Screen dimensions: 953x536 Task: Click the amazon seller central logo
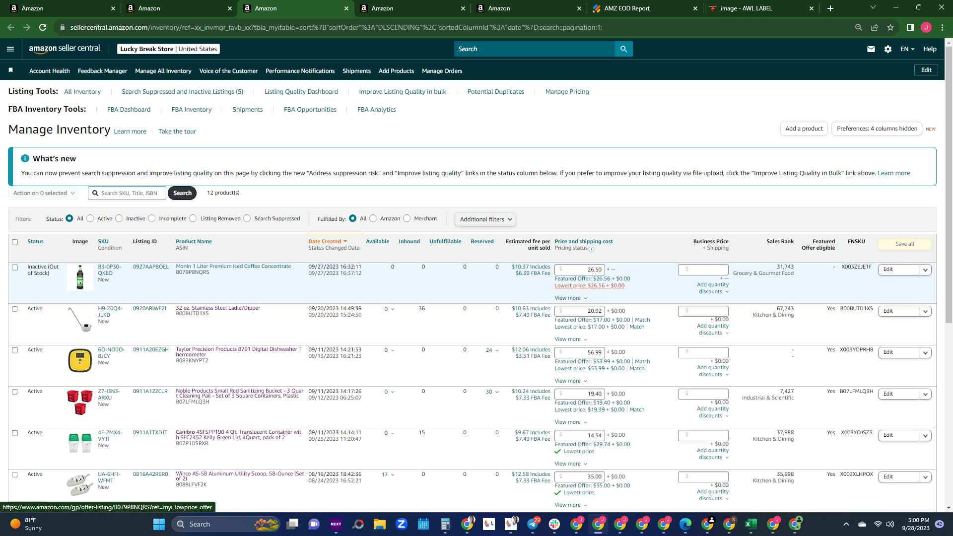tap(65, 49)
